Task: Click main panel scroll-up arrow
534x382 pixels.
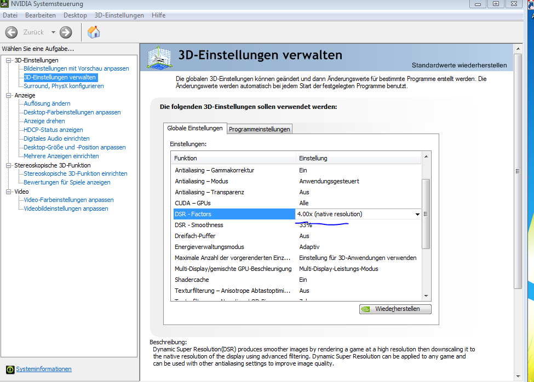Action: [518, 49]
